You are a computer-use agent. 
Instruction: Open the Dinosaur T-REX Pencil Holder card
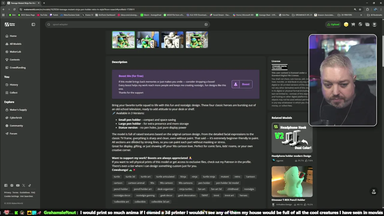[x=292, y=186]
